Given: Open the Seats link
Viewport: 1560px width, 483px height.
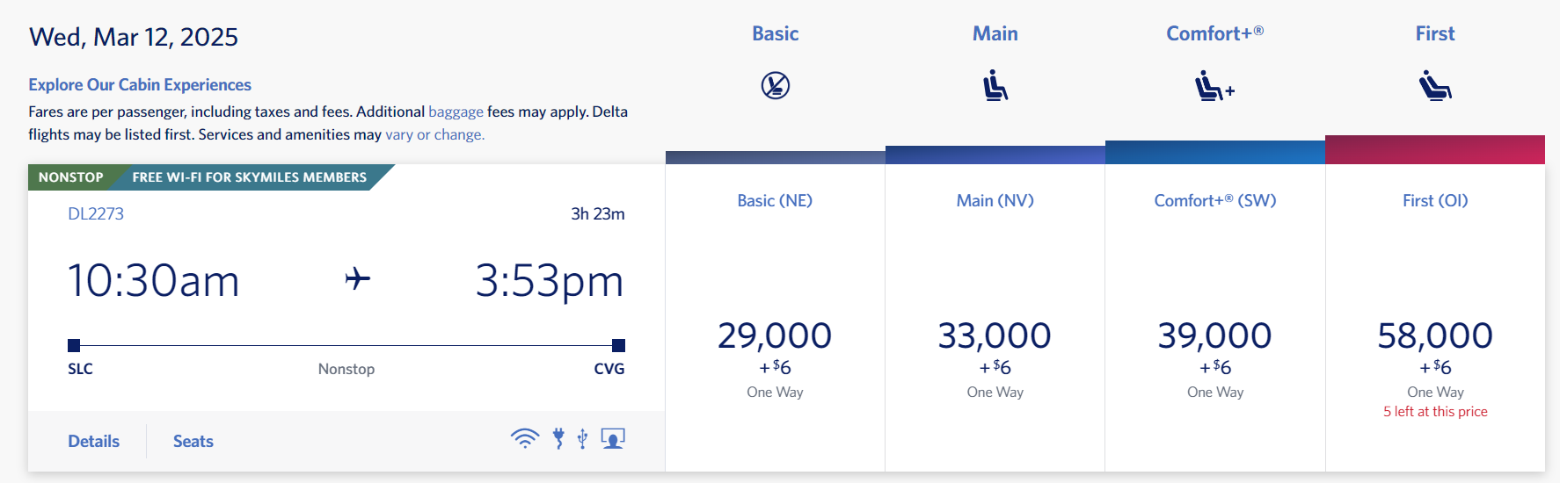Looking at the screenshot, I should (x=193, y=441).
